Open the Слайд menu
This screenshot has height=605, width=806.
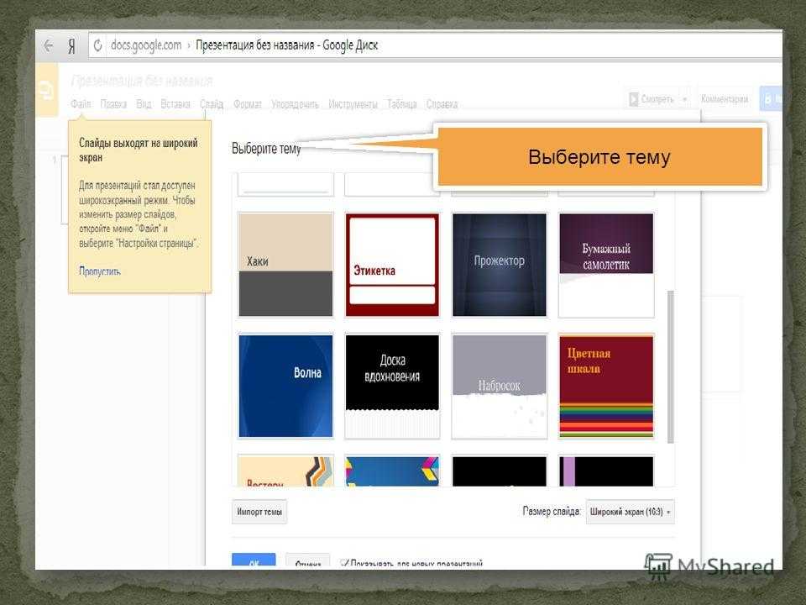coord(212,104)
